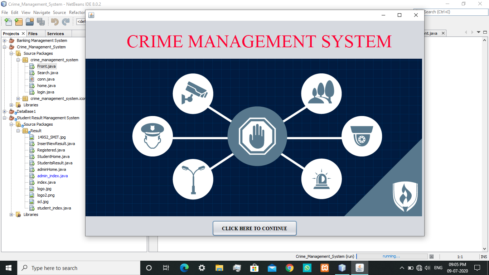Open the Windows Start menu

[x=8, y=267]
